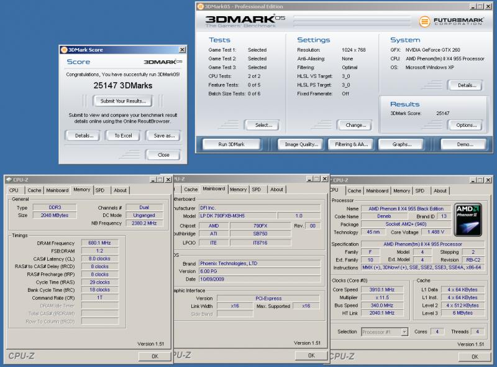Click the DRAM Frequency value 680.1 MHz
This screenshot has height=367, width=497.
point(99,243)
